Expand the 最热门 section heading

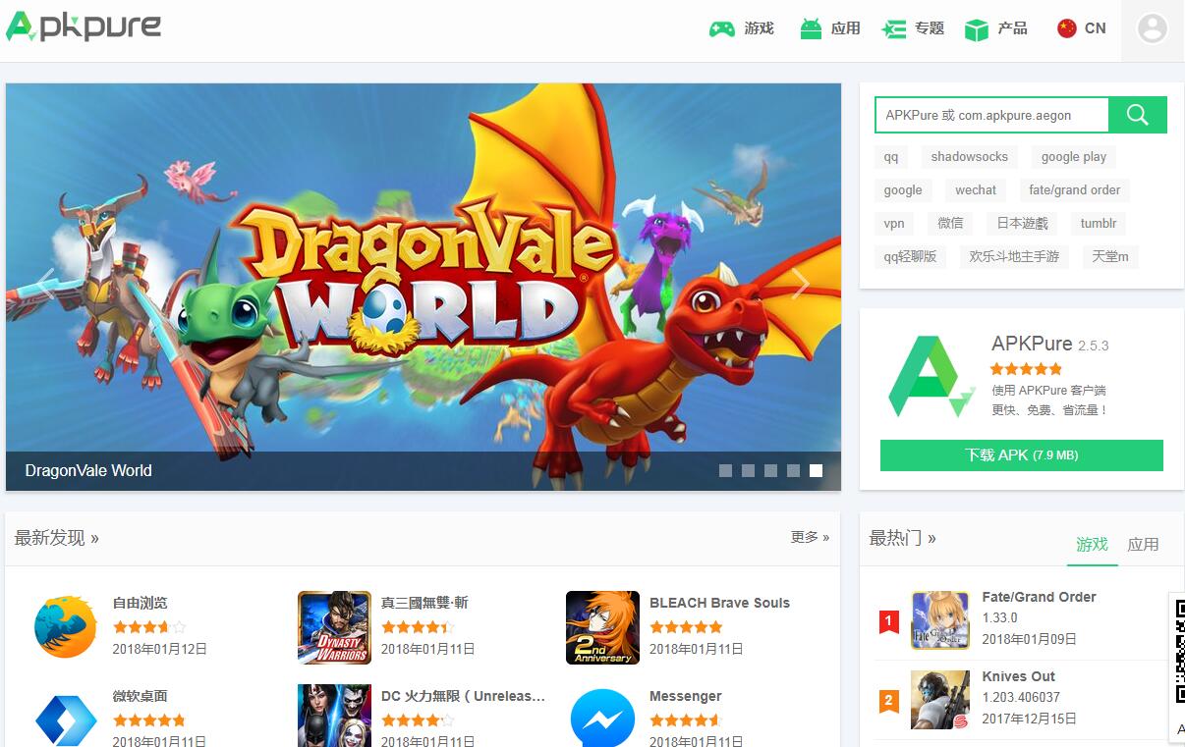pyautogui.click(x=902, y=538)
